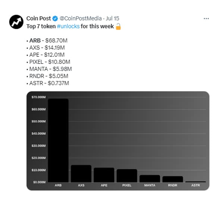This screenshot has width=222, height=206.
Task: Open the three-dot more options menu
Action: pyautogui.click(x=206, y=19)
